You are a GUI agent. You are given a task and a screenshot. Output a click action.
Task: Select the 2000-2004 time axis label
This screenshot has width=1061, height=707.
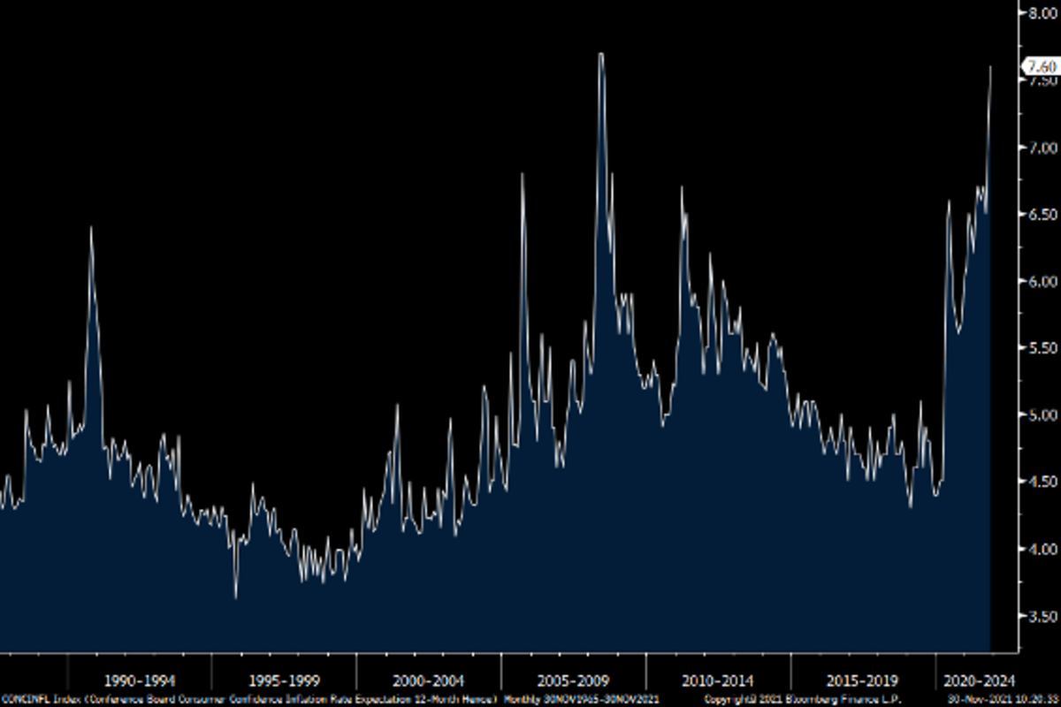pyautogui.click(x=429, y=680)
